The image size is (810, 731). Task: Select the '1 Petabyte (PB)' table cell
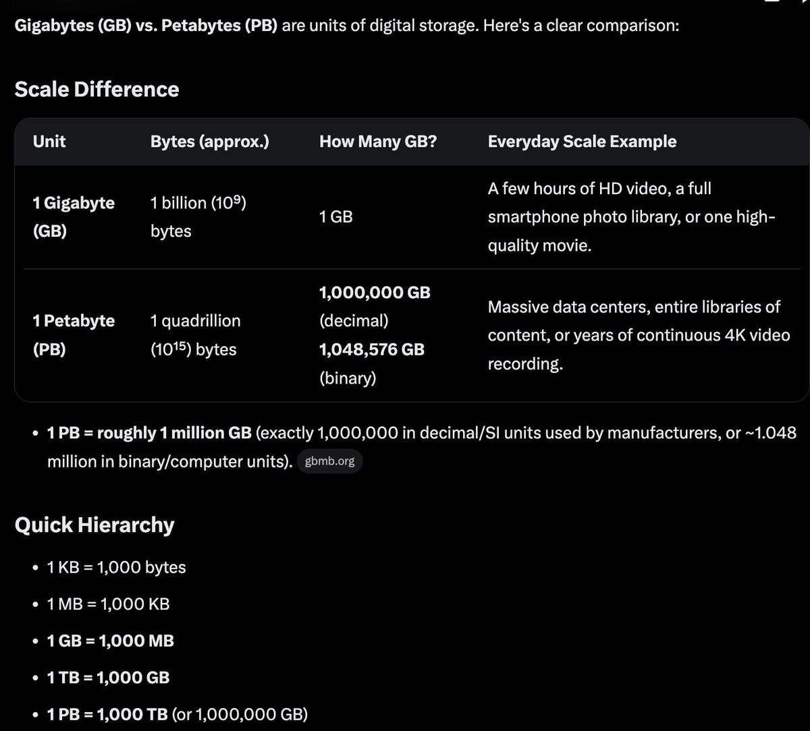[x=74, y=335]
